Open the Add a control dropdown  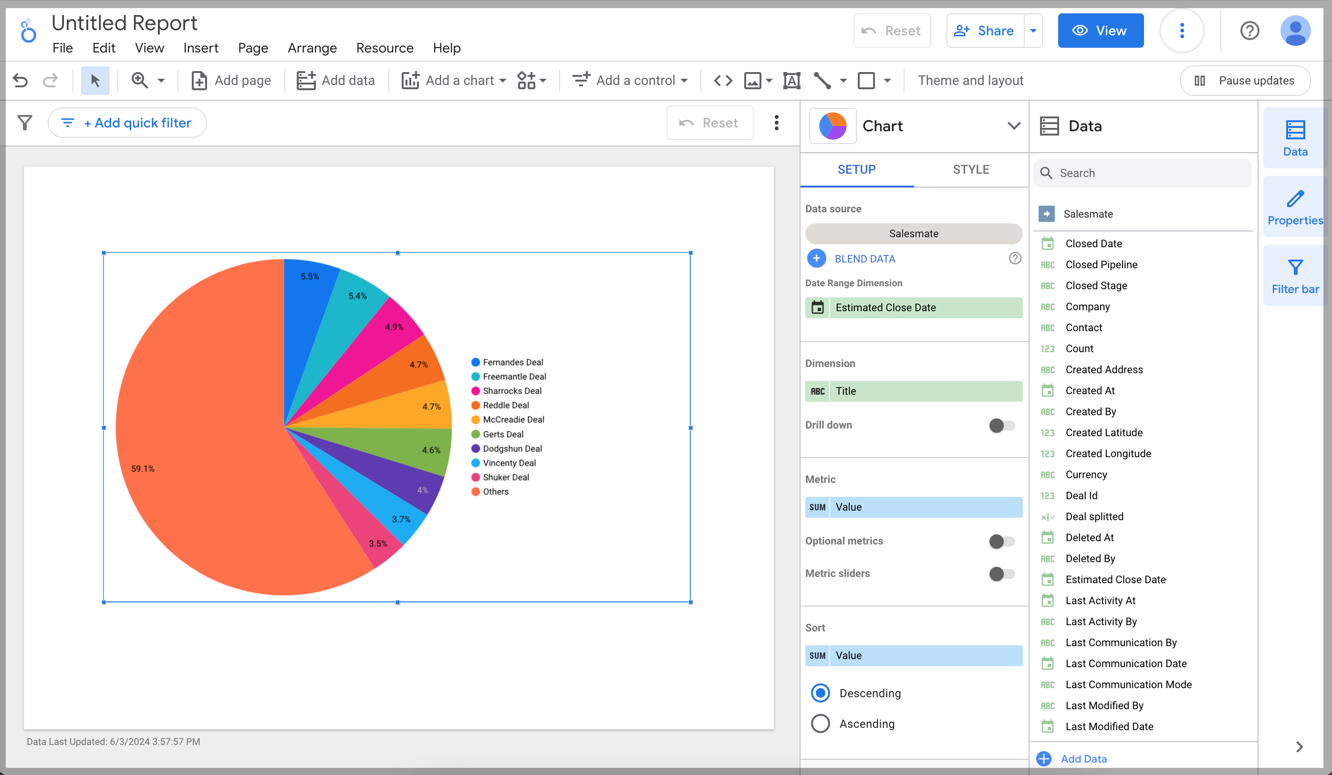click(630, 80)
